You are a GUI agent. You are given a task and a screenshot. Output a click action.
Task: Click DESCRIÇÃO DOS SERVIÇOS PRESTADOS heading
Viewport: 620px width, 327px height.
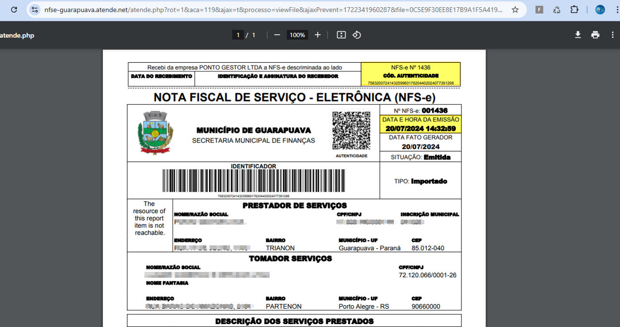[294, 321]
